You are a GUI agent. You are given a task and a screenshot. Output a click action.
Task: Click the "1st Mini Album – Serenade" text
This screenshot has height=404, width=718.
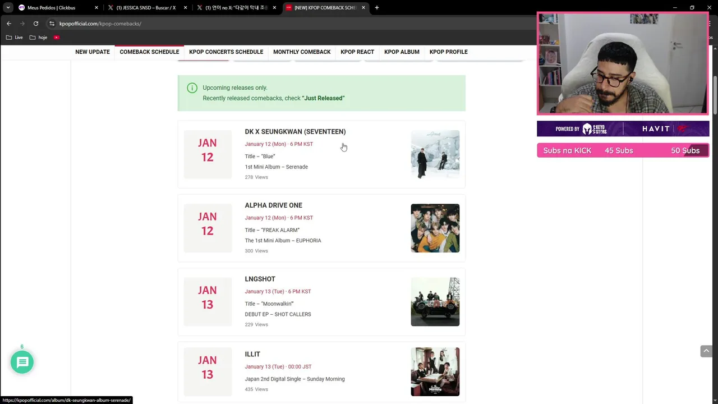pyautogui.click(x=276, y=167)
